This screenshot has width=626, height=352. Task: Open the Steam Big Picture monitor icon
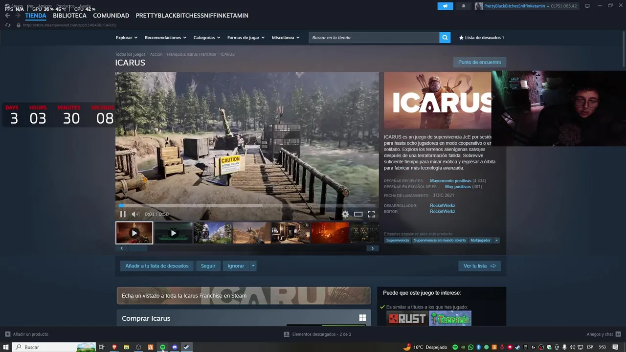point(587,6)
